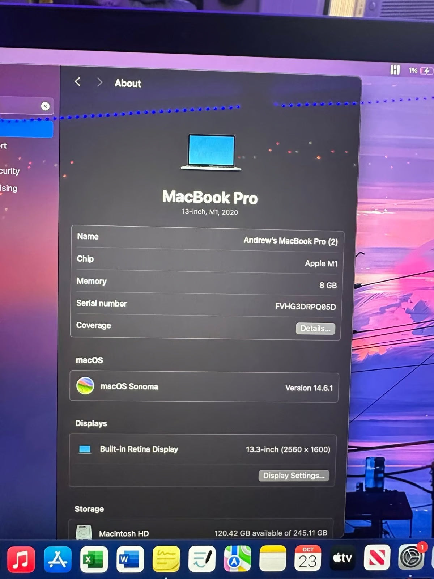Clear the sidebar search field
This screenshot has width=434, height=579.
tap(45, 106)
